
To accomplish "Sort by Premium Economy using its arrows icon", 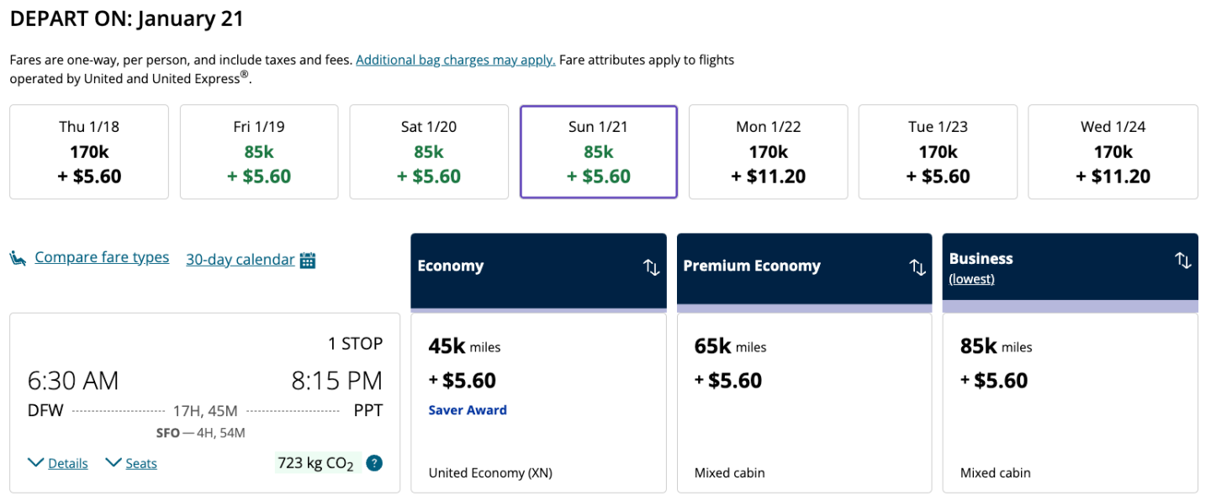I will pos(917,267).
